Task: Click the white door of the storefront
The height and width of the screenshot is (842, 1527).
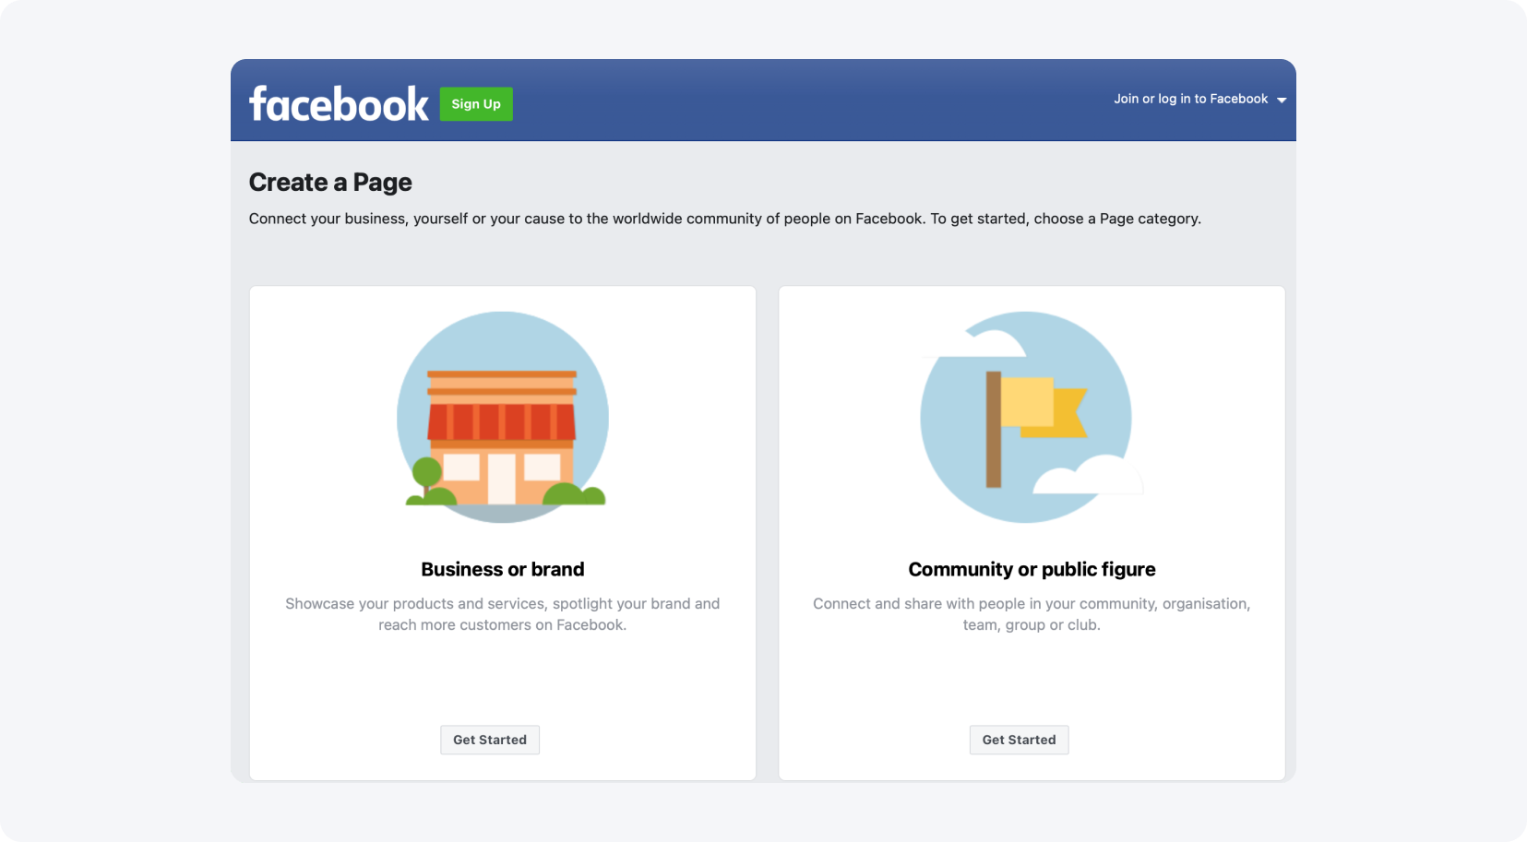Action: (x=502, y=478)
